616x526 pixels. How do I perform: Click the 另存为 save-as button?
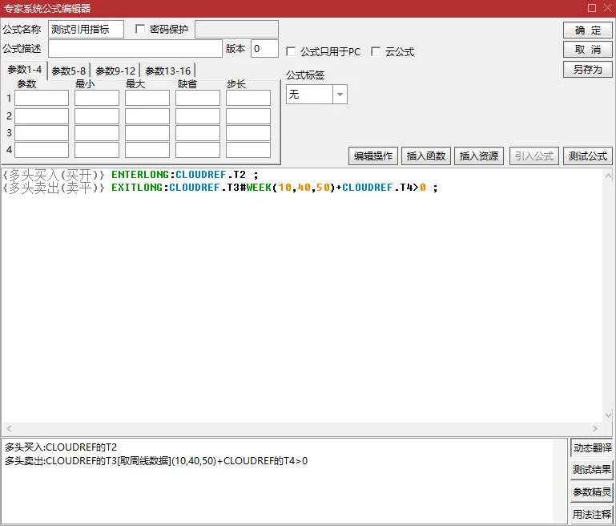[588, 70]
